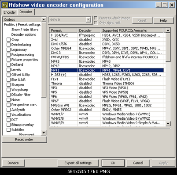This screenshot has width=177, height=175.
Task: Enable the Bitmap overlay checkbox
Action: (9, 125)
